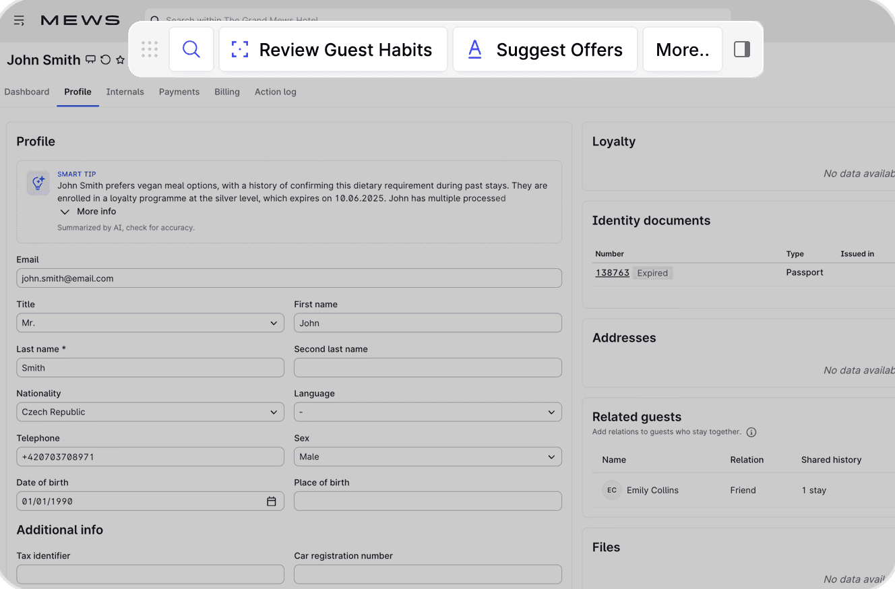Click the info icon under Related guests
The image size is (895, 589).
(751, 432)
